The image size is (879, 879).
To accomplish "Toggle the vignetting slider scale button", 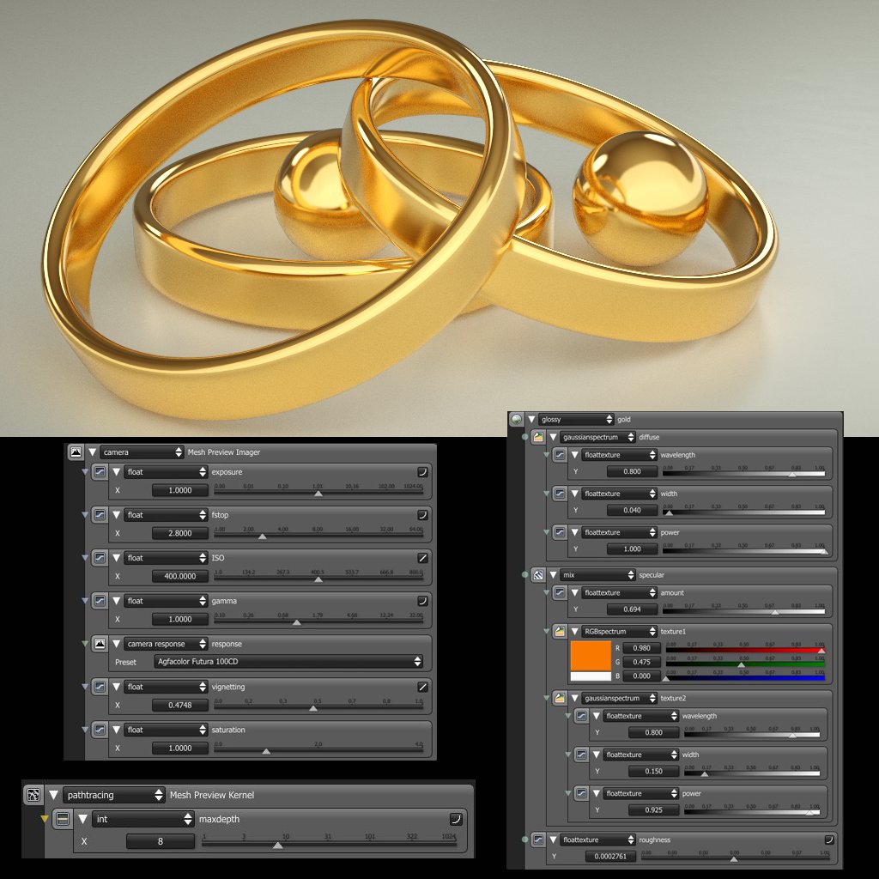I will pos(422,687).
